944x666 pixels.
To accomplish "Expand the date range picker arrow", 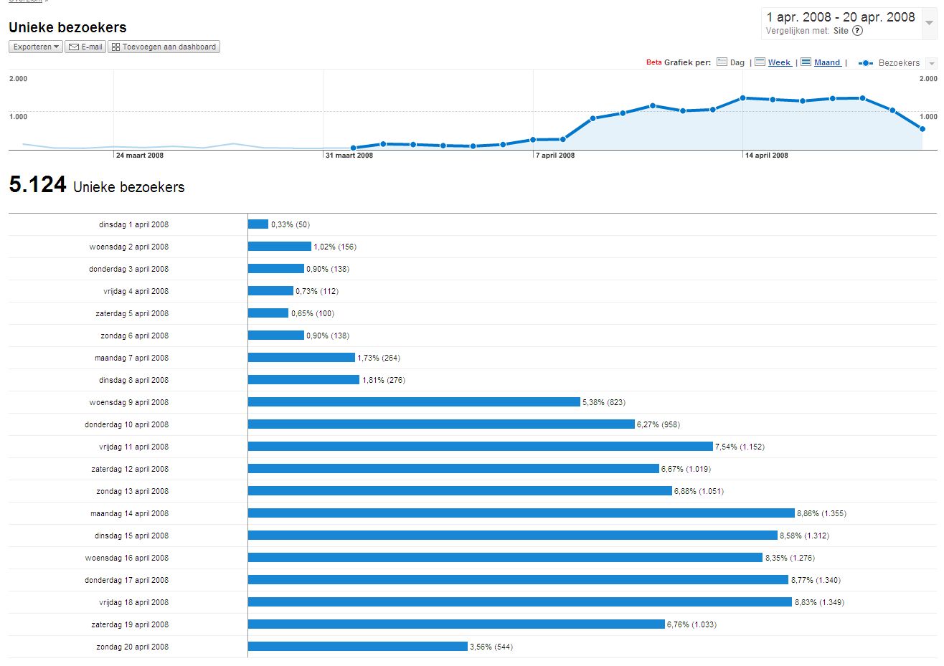I will tap(929, 23).
